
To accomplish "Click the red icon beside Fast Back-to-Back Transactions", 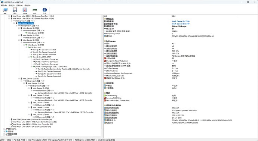I will (105, 100).
